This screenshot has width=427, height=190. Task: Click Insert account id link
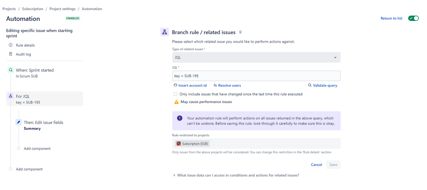pyautogui.click(x=192, y=85)
